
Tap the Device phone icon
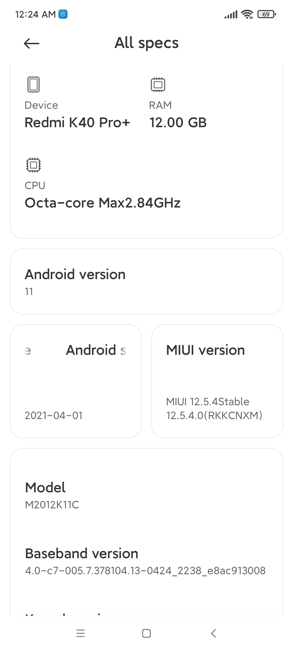[33, 84]
